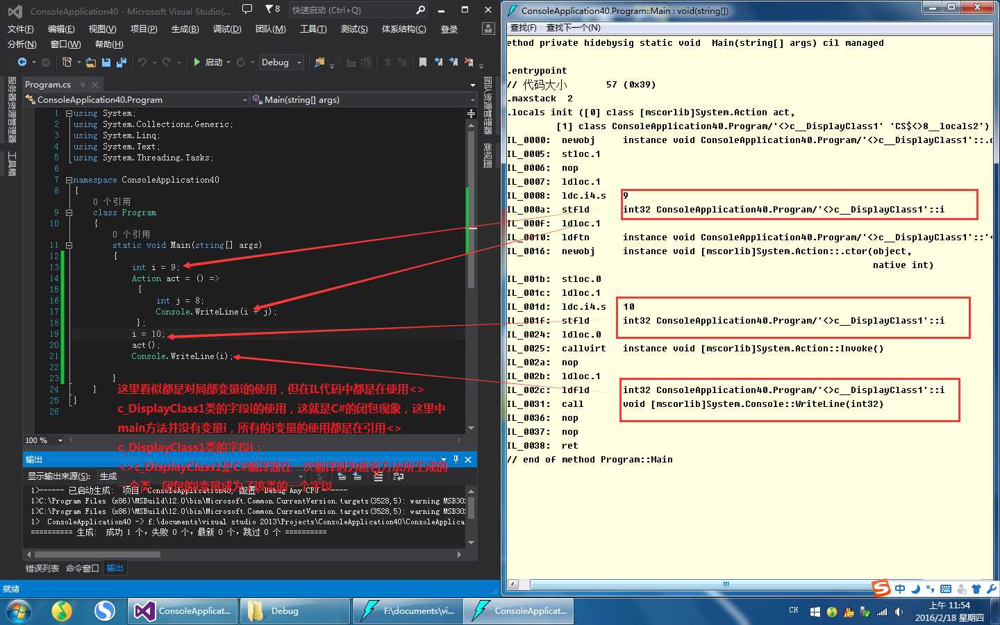Viewport: 1000px width, 625px height.
Task: Collapse the namespace ConsoleApplication40 block
Action: coord(69,180)
